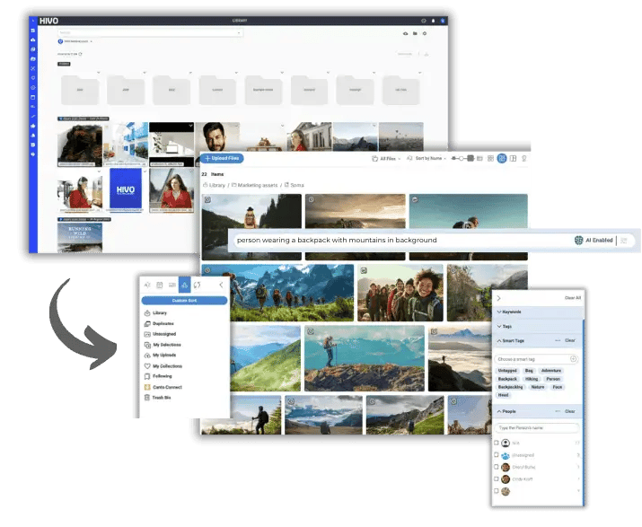The width and height of the screenshot is (642, 527).
Task: Toggle the AI Enabled search option
Action: 594,240
